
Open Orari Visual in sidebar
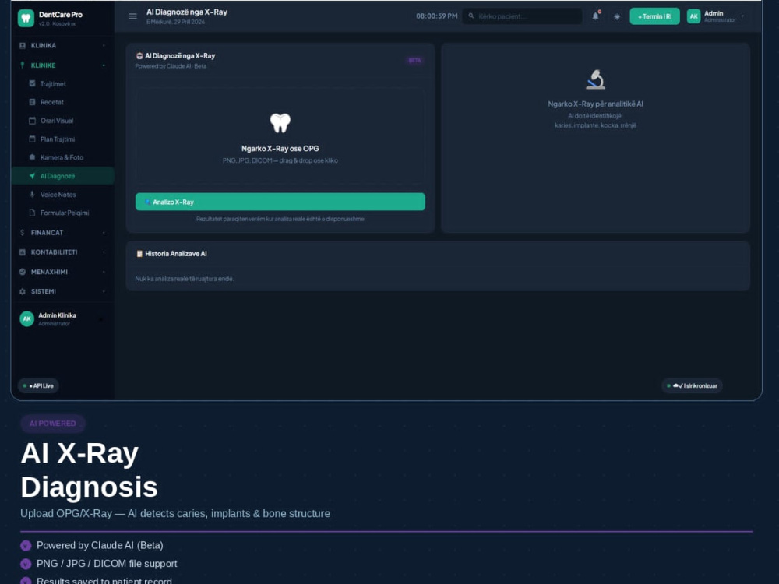[x=57, y=121]
